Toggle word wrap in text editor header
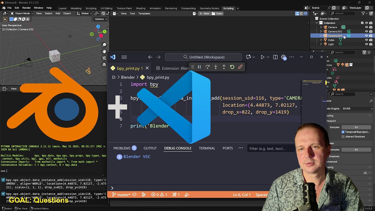The height and width of the screenshot is (211, 375). 301,13
